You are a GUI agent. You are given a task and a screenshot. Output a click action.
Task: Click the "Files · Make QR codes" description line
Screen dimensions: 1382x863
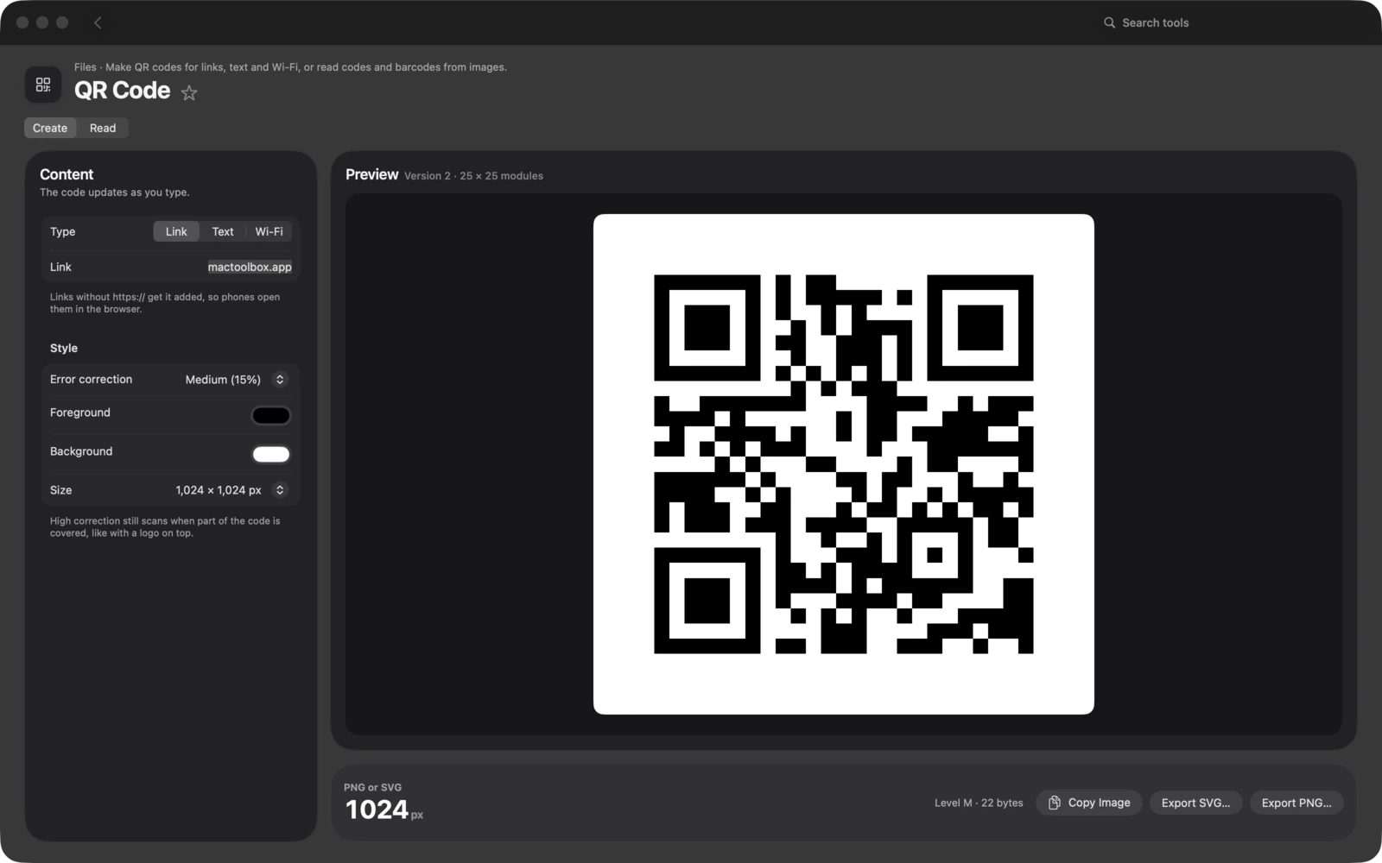point(290,66)
